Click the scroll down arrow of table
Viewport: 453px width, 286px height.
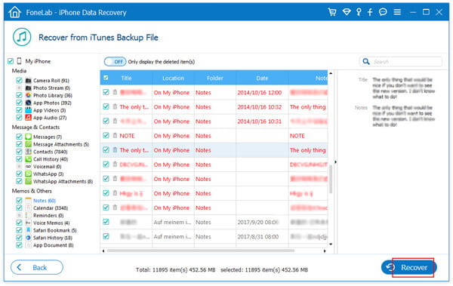pos(331,244)
